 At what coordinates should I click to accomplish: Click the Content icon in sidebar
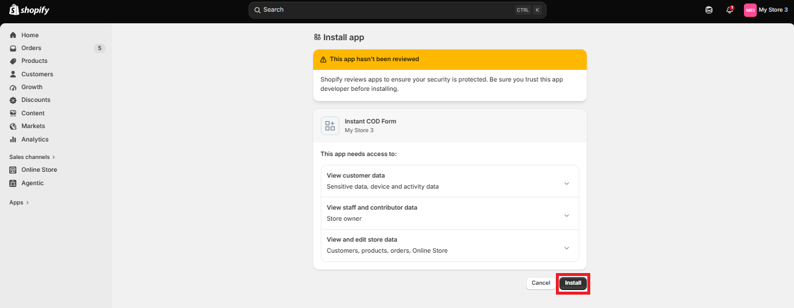13,113
